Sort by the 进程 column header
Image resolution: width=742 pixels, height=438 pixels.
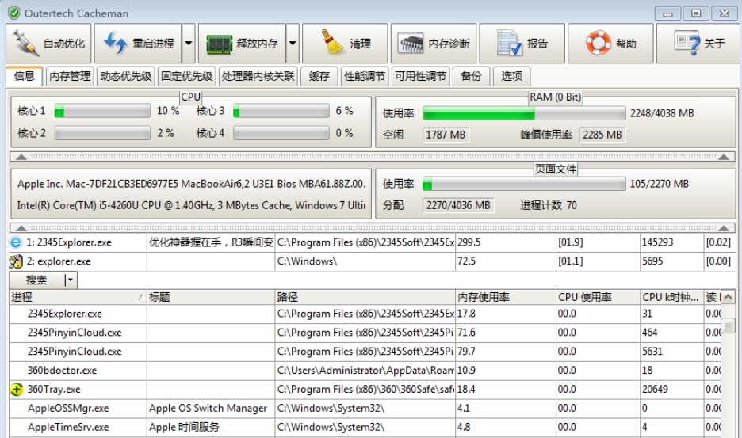pyautogui.click(x=78, y=297)
